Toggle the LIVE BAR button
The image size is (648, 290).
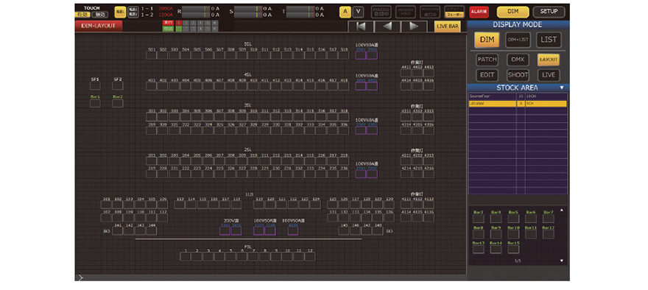tap(448, 26)
